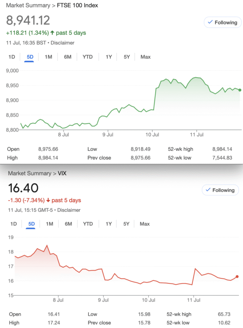Image resolution: width=243 pixels, height=328 pixels.
Task: Select YTD range tab on FTSE chart
Action: (87, 57)
